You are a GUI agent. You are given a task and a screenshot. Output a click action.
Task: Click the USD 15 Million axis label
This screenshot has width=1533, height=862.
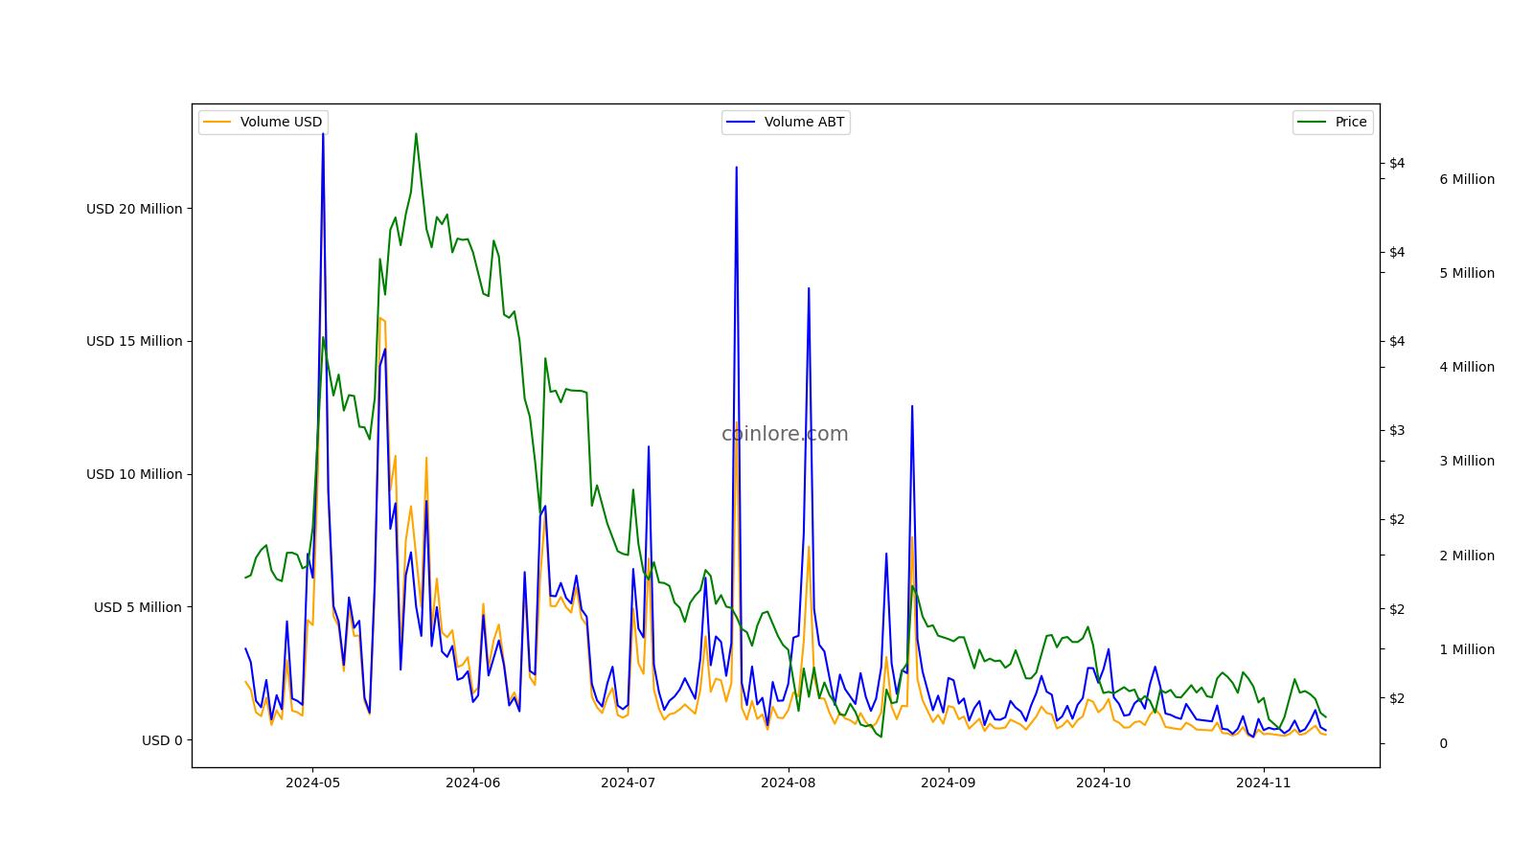pyautogui.click(x=134, y=341)
